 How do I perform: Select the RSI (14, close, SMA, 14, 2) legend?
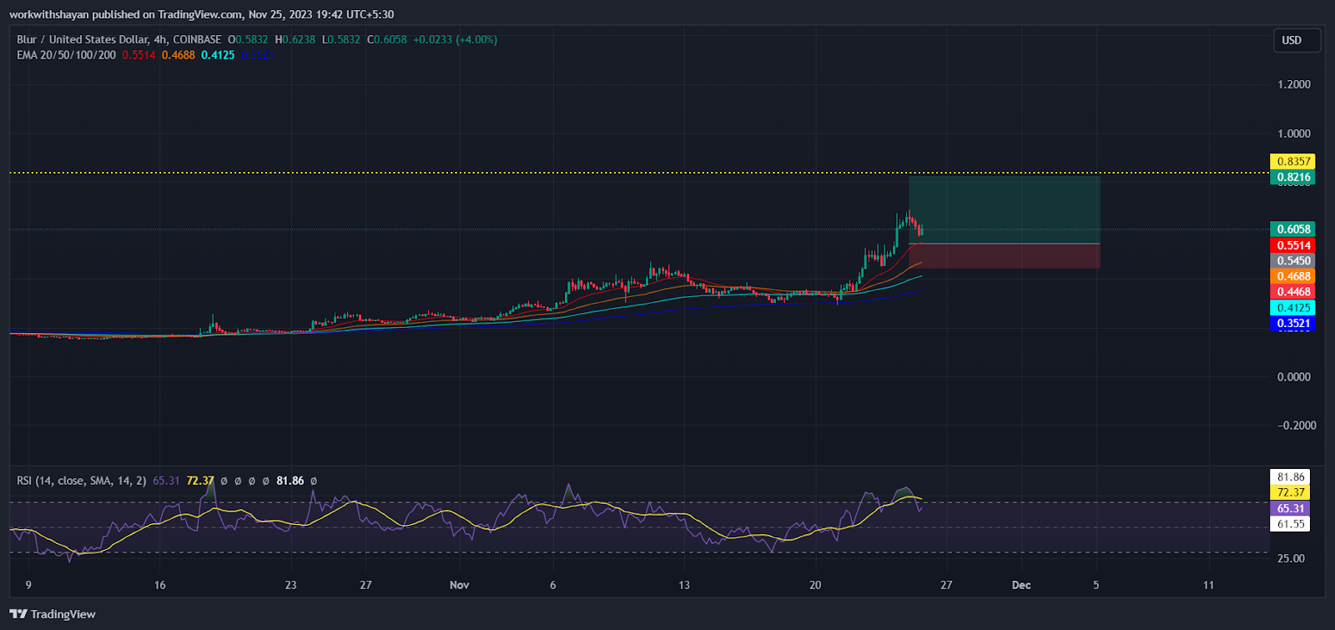coord(82,481)
